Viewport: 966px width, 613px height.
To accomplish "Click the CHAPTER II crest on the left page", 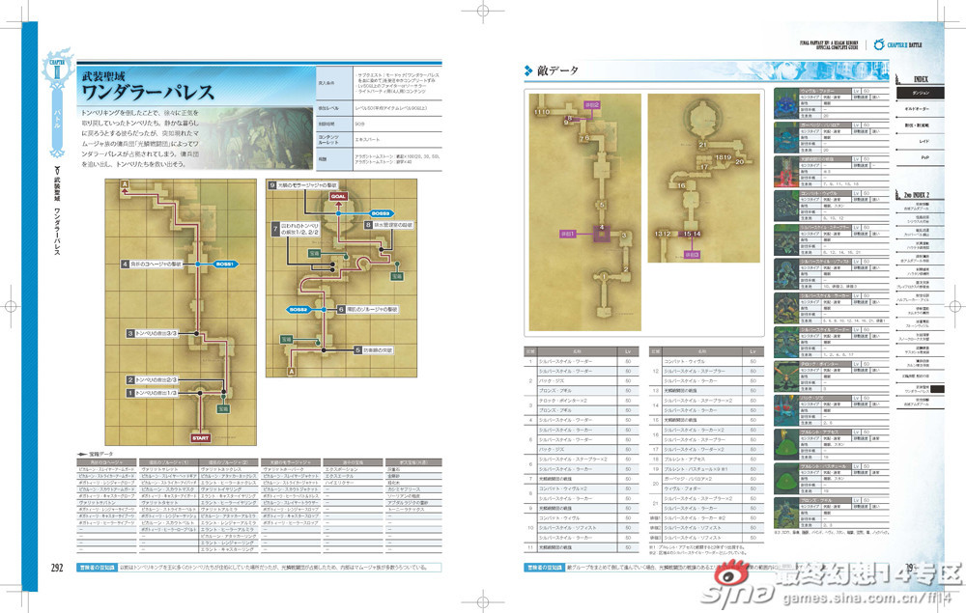I will tap(57, 67).
